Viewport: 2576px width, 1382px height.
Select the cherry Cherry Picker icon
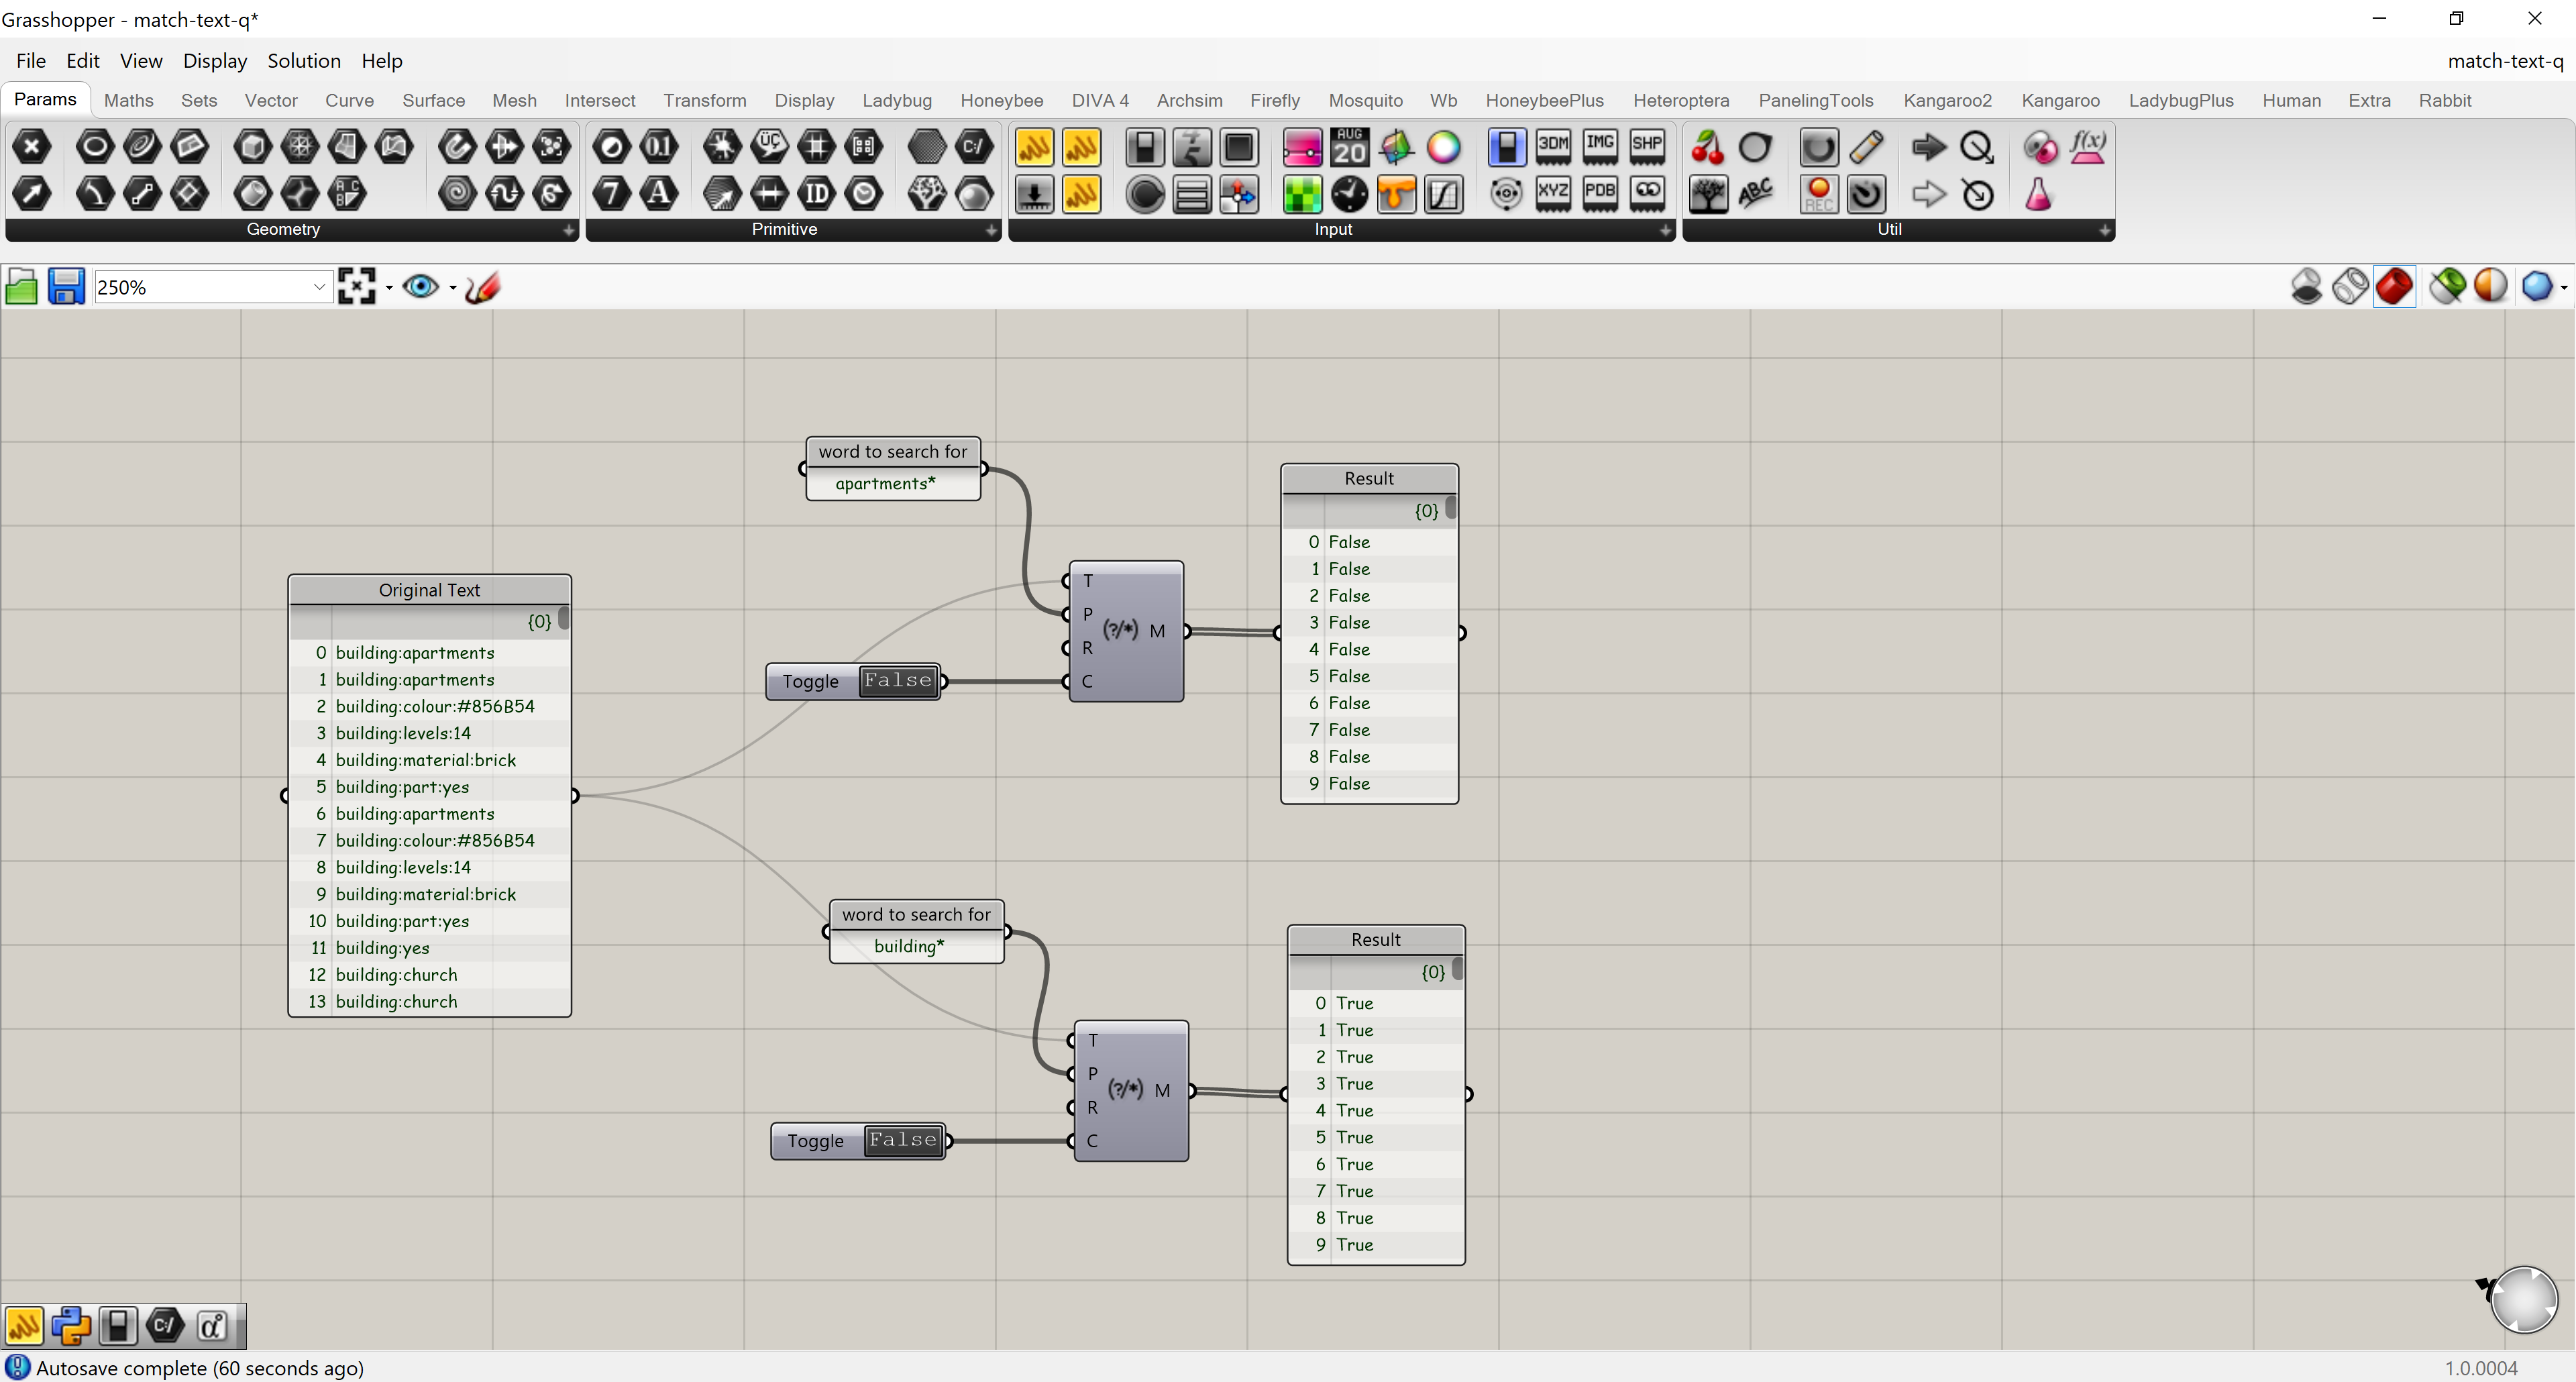coord(1707,148)
